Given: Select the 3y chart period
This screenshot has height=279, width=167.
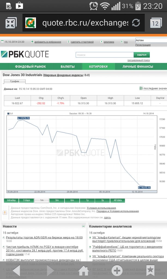Looking at the screenshot, I should click(102, 200).
